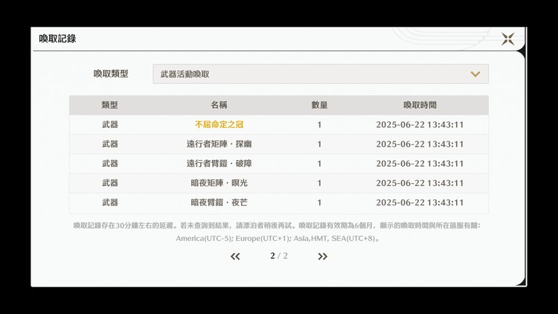Click the dropdown chevron arrow icon
Viewport: 558px width, 314px height.
coord(475,74)
